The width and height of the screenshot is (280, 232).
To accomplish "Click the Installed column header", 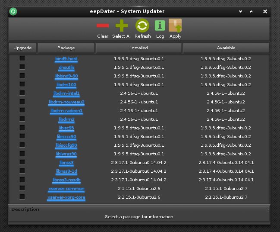I will [x=139, y=48].
